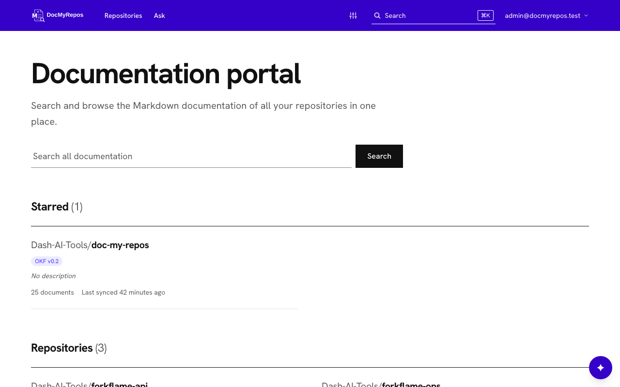This screenshot has width=620, height=387.
Task: Click the OKF v0.2 badge
Action: pos(46,261)
